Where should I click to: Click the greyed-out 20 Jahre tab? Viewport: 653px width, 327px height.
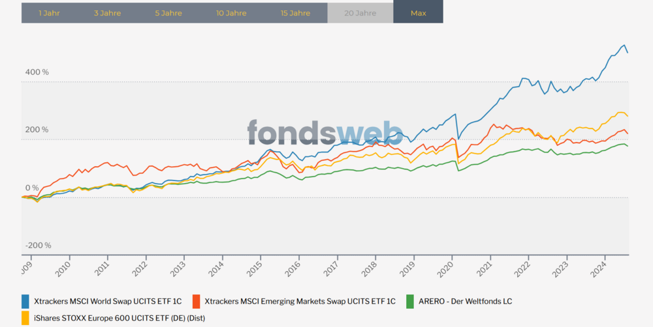click(x=360, y=13)
